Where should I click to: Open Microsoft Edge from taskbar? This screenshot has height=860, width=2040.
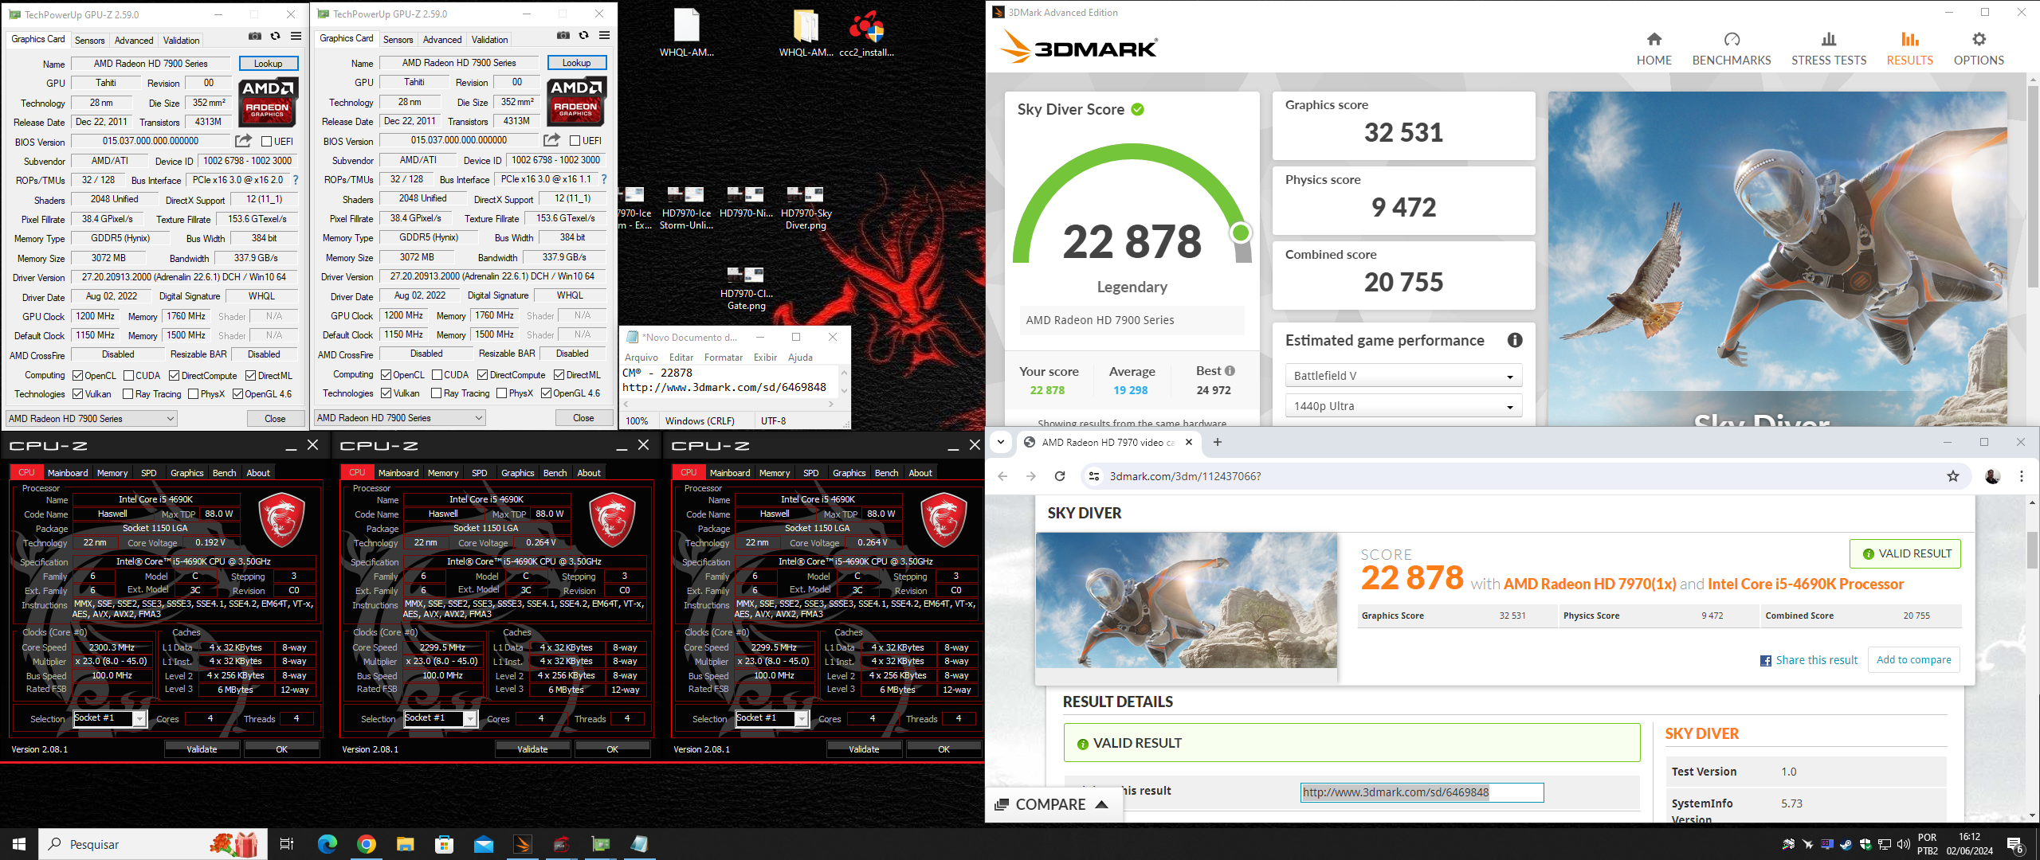[x=328, y=844]
